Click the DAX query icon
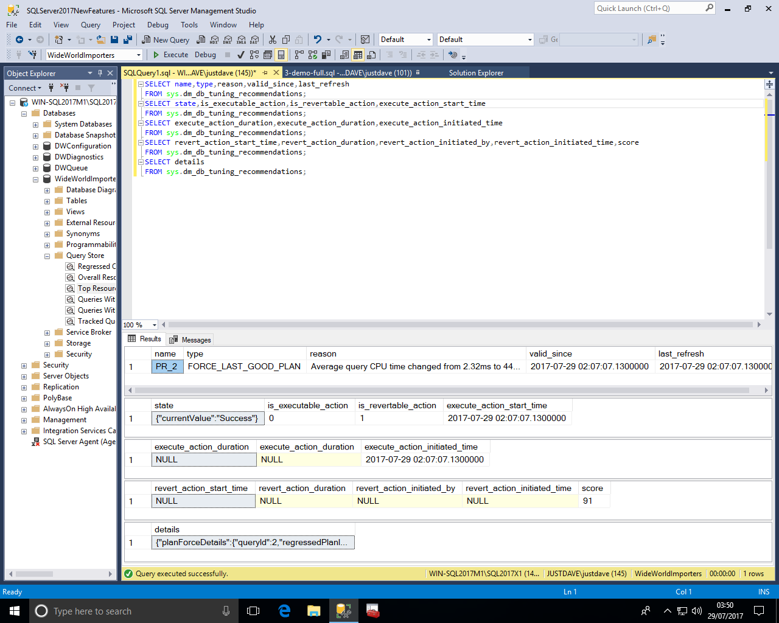 point(254,40)
